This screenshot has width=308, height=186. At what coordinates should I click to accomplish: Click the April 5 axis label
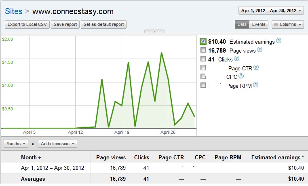pos(29,132)
